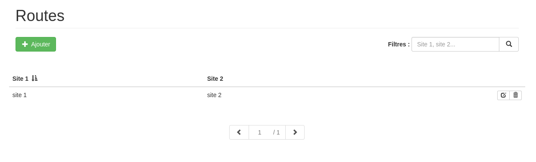Go to next page with right chevron
Viewport: 536px width, 162px height.
[x=295, y=132]
